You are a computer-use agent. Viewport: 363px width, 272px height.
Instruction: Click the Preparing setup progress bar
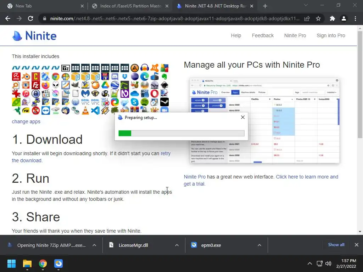[x=181, y=133]
